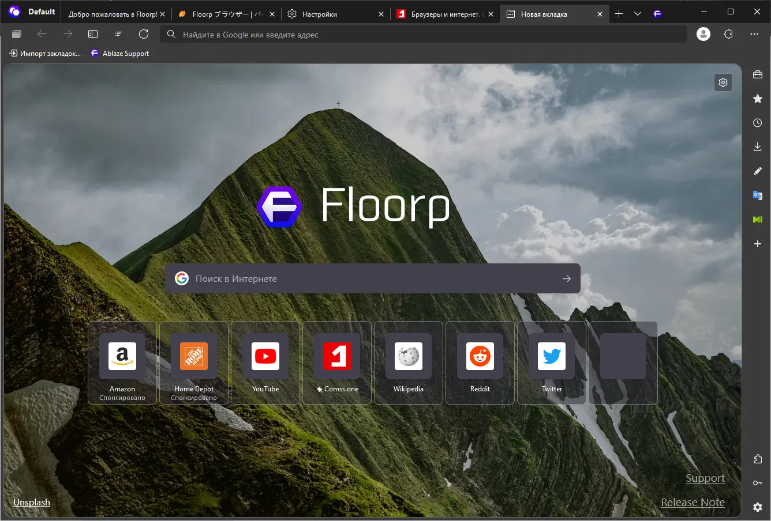Switch to the Добро пожаловать в Floorp tab
Image resolution: width=771 pixels, height=521 pixels.
point(113,14)
